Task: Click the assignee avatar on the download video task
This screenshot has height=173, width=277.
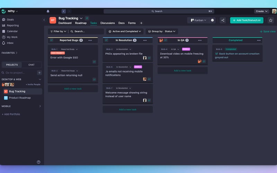Action: pos(199,62)
